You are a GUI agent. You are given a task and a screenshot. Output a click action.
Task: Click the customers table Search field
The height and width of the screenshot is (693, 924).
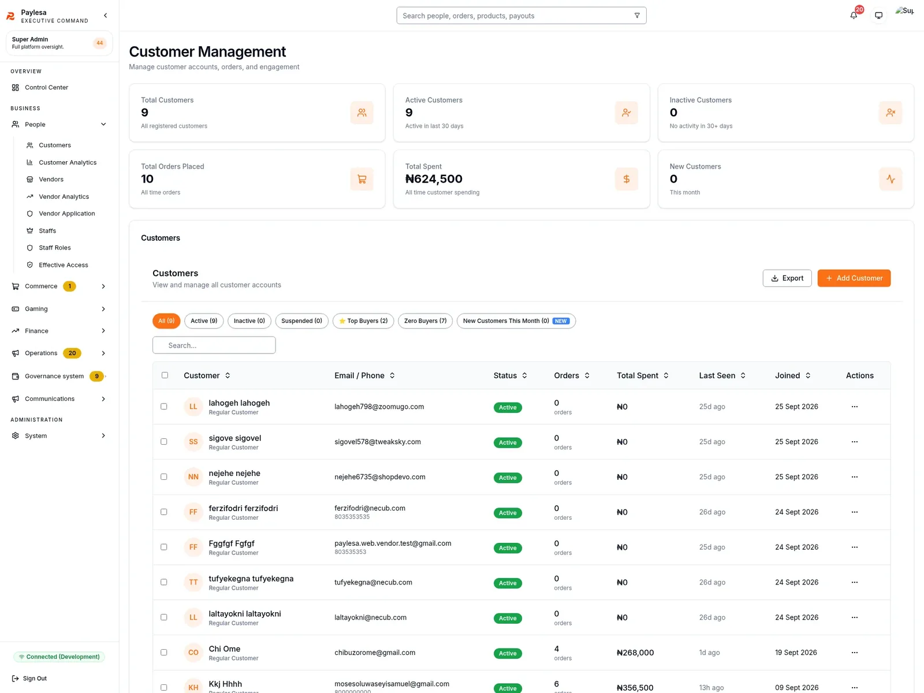(214, 345)
